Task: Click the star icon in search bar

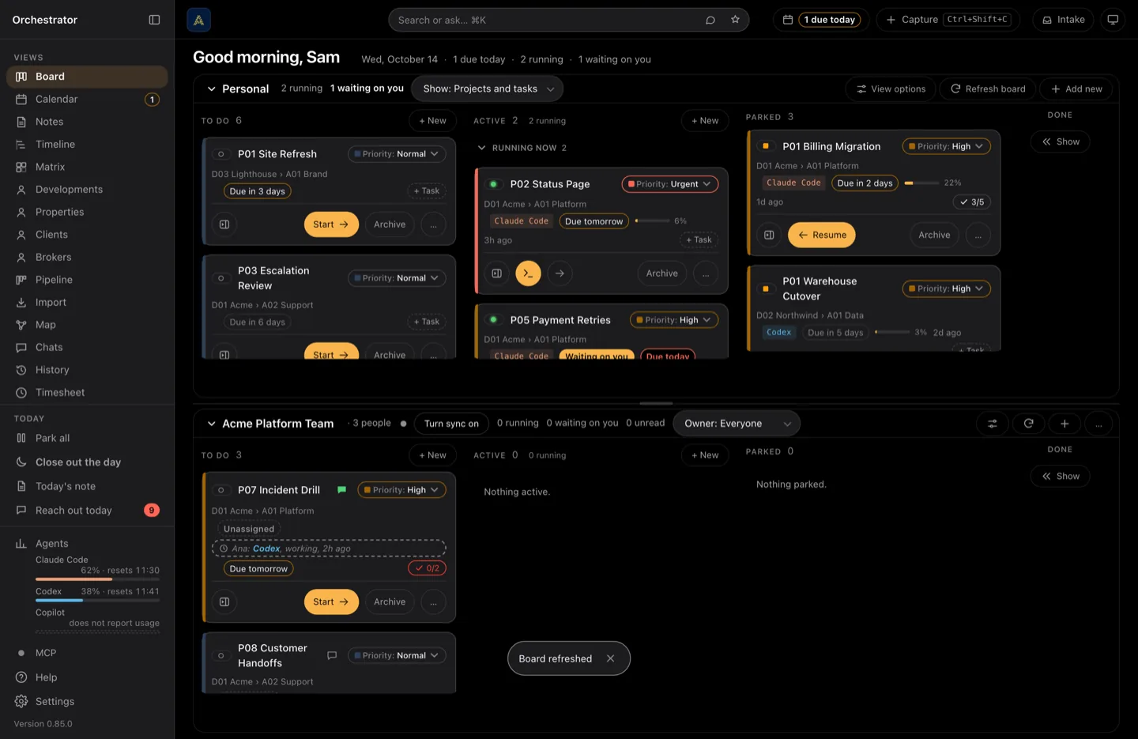Action: [x=735, y=20]
